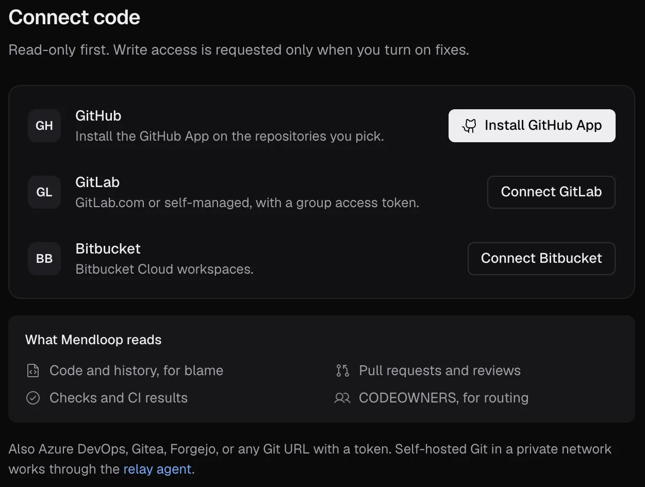Click the 'What Mendloop reads' heading

(93, 340)
